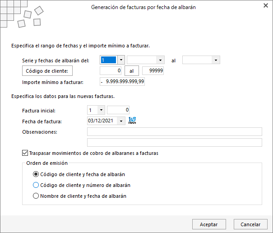Click the Cancelar button
Image resolution: width=273 pixels, height=233 pixels.
(250, 224)
